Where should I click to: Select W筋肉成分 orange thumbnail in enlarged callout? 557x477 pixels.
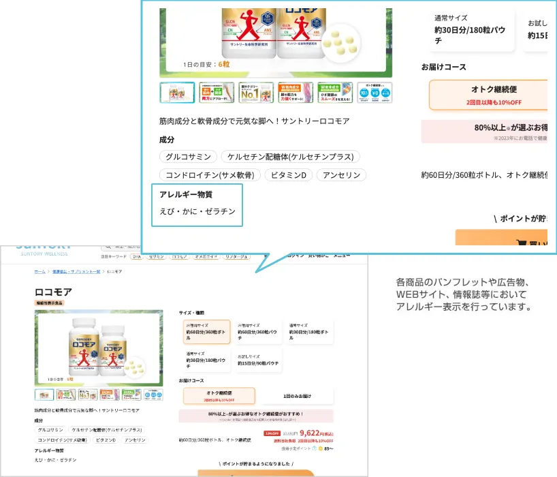[x=296, y=93]
